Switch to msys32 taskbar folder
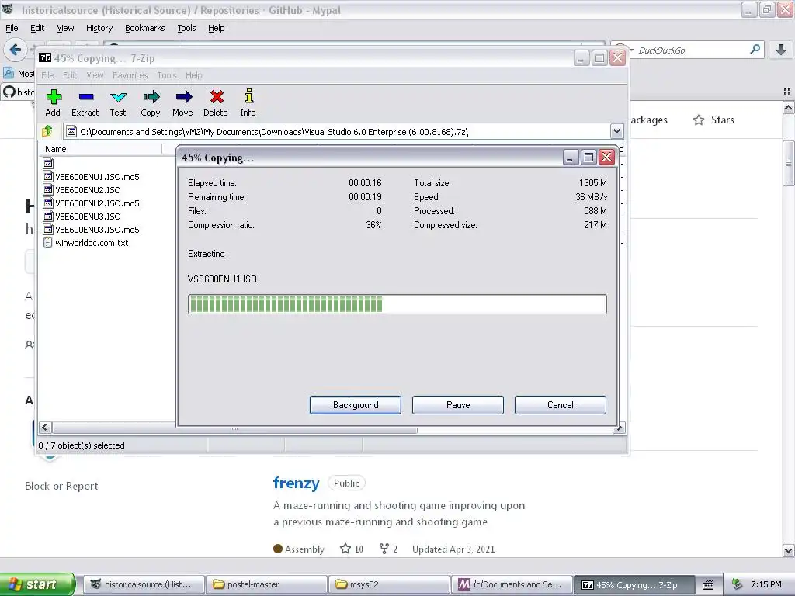Image resolution: width=795 pixels, height=596 pixels. point(390,584)
